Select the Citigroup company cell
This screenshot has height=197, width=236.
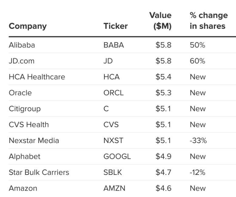[25, 109]
